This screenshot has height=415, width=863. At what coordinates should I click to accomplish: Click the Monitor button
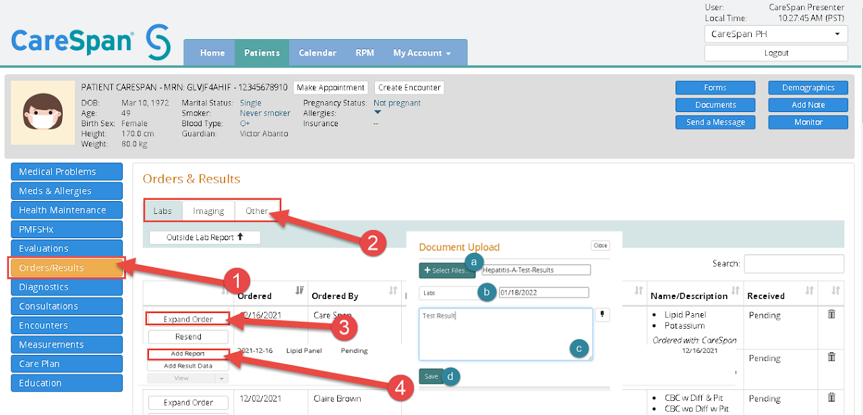tap(808, 122)
